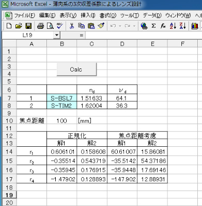Image resolution: width=202 pixels, height=206 pixels.
Task: Select column E header
Action: click(152, 44)
